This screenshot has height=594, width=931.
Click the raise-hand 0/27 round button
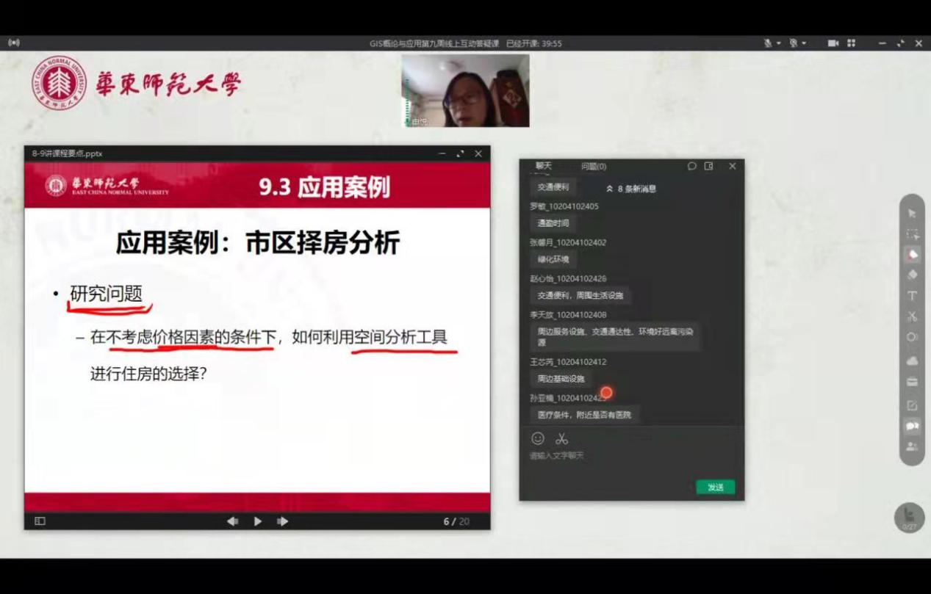[x=909, y=518]
